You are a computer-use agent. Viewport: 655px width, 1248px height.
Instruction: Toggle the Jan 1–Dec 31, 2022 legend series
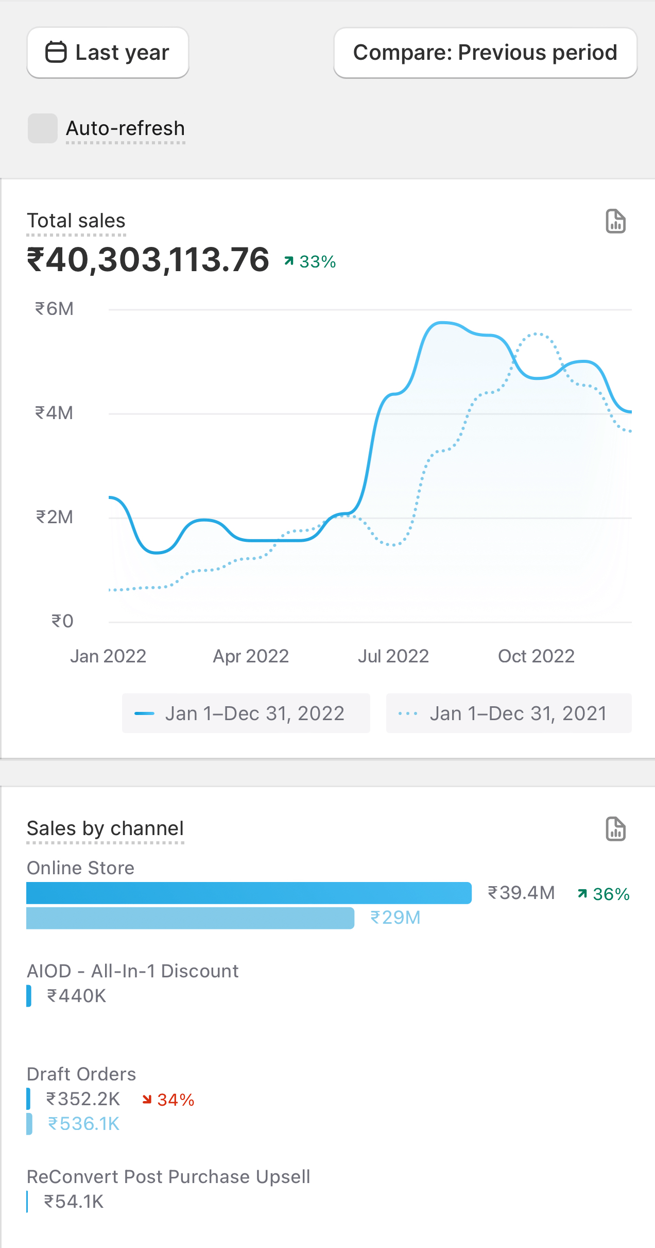coord(246,713)
